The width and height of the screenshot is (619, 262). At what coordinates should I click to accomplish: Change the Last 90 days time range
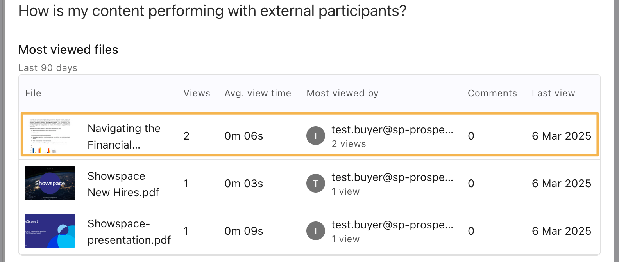(x=47, y=67)
